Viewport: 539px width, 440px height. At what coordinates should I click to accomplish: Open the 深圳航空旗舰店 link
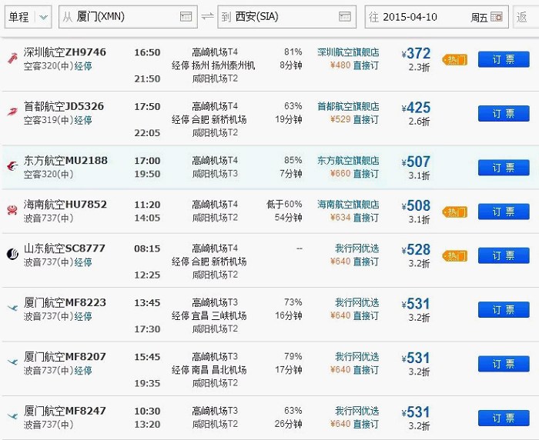348,52
